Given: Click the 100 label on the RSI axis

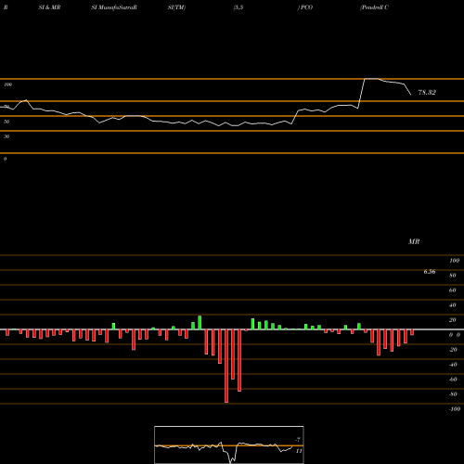Looking at the screenshot, I should click(7, 84).
